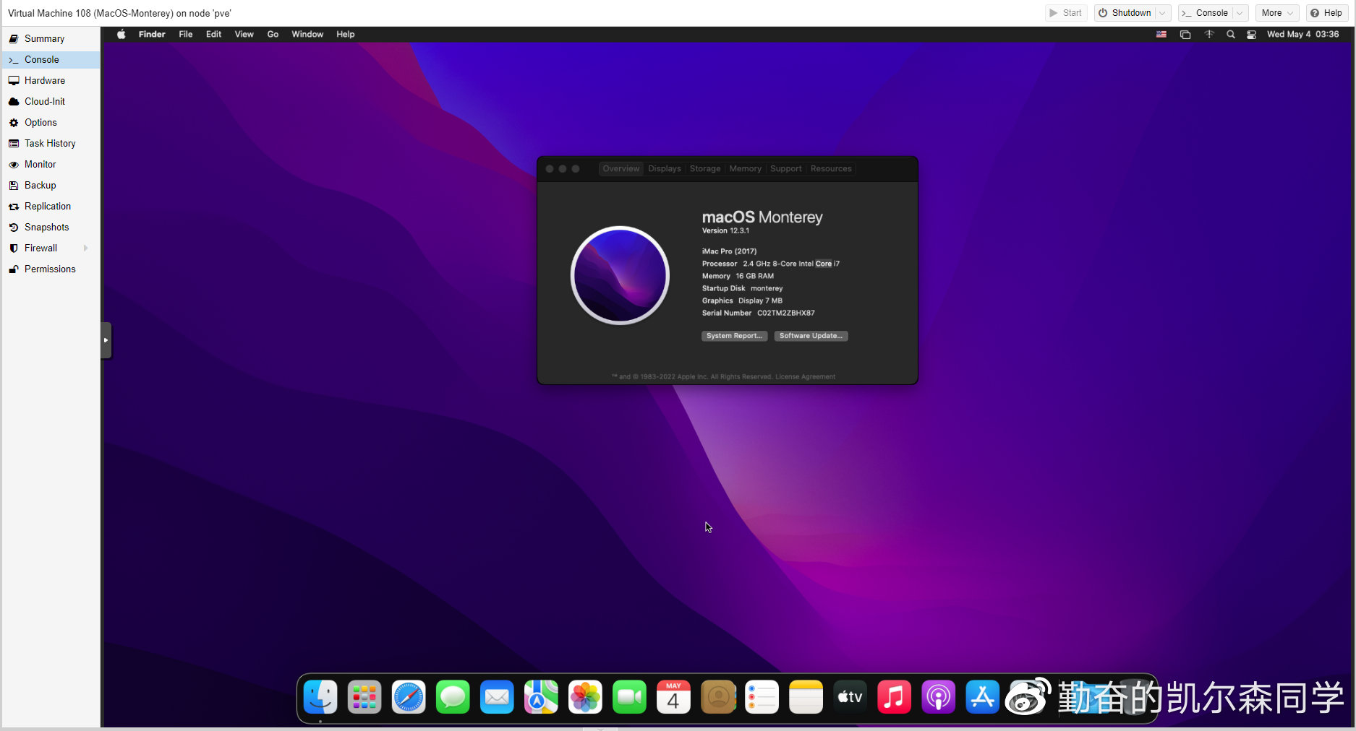Click serial number 'C02TM2ZBHX87'

(x=785, y=313)
